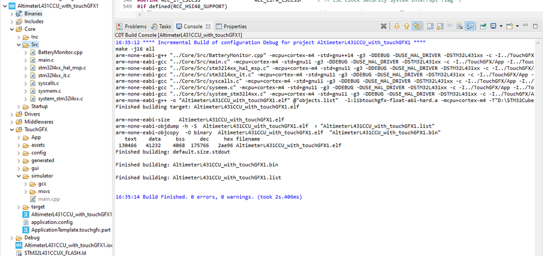Click the display selected console monitor icon
The image size is (543, 256).
494,26
